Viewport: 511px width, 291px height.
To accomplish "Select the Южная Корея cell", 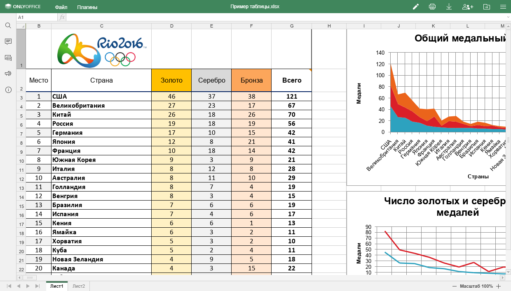I will click(101, 160).
